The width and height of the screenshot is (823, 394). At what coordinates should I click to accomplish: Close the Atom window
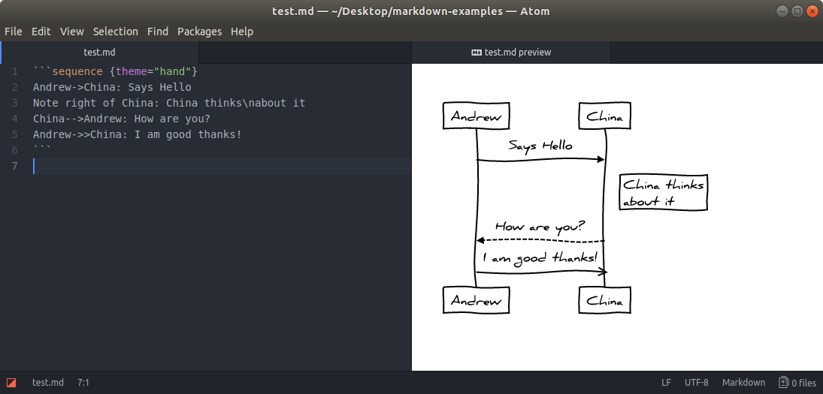tap(811, 11)
